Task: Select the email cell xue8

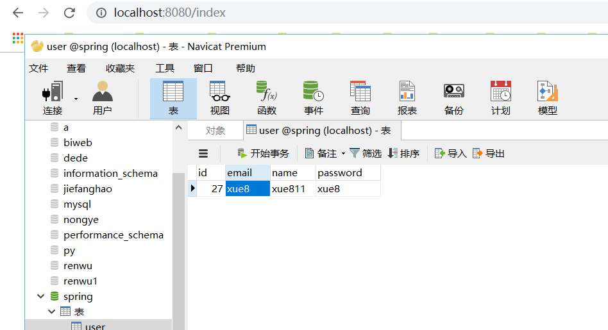Action: [x=248, y=188]
